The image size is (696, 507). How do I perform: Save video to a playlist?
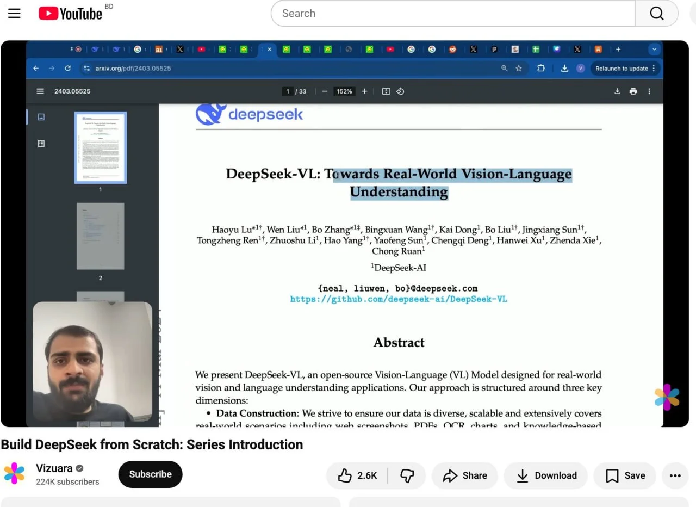(625, 476)
